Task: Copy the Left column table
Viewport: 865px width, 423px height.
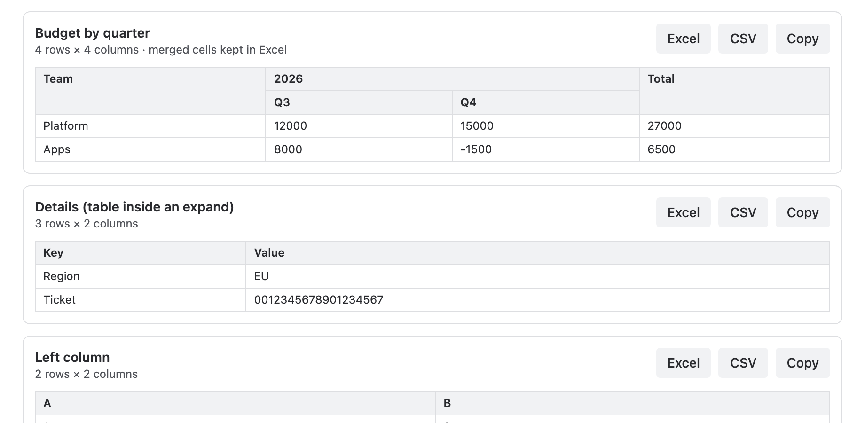Action: coord(802,363)
